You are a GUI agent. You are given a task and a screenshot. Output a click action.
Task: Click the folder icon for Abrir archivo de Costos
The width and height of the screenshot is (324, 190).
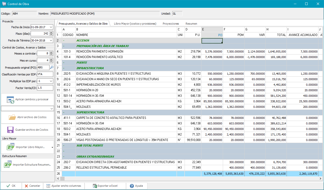pyautogui.click(x=12, y=117)
